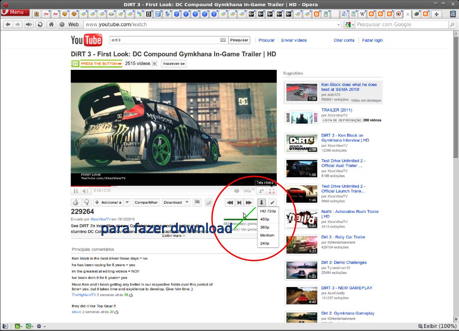
Task: Pick 240p in the download menu
Action: coord(268,243)
